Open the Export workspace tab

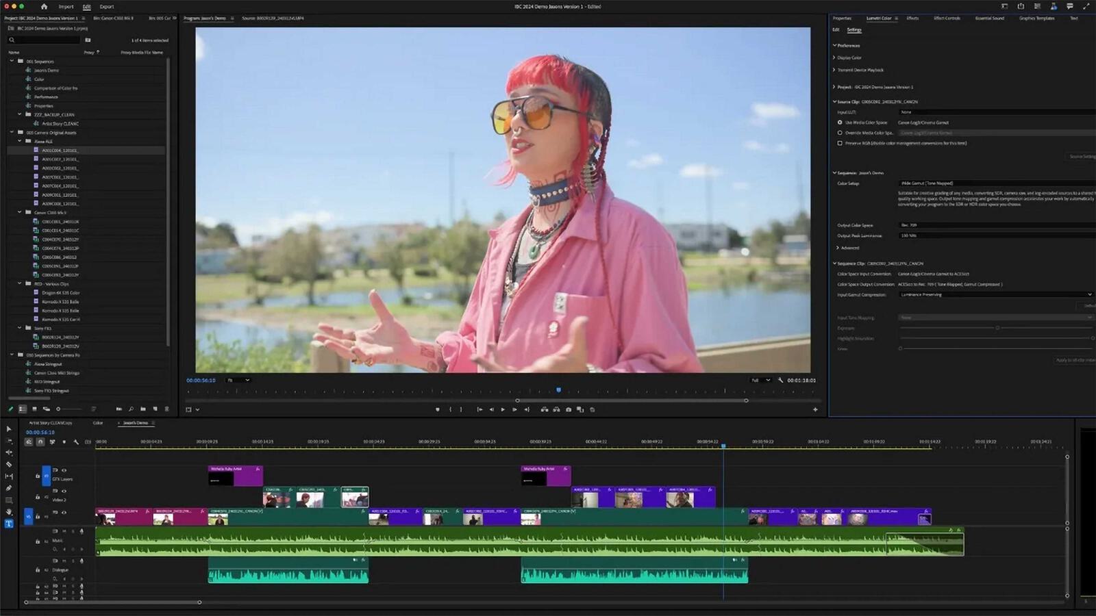point(107,7)
